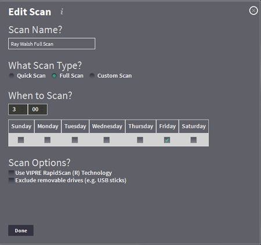Click the hour stepper arrows
261x245 pixels.
coord(23,109)
